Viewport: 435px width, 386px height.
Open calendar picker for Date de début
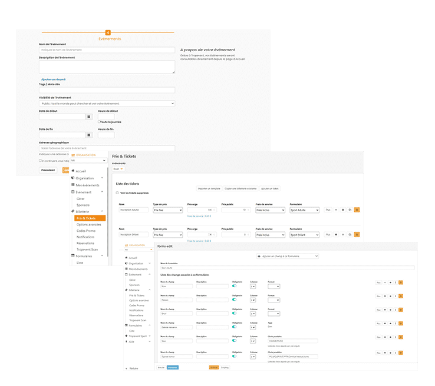(x=89, y=117)
